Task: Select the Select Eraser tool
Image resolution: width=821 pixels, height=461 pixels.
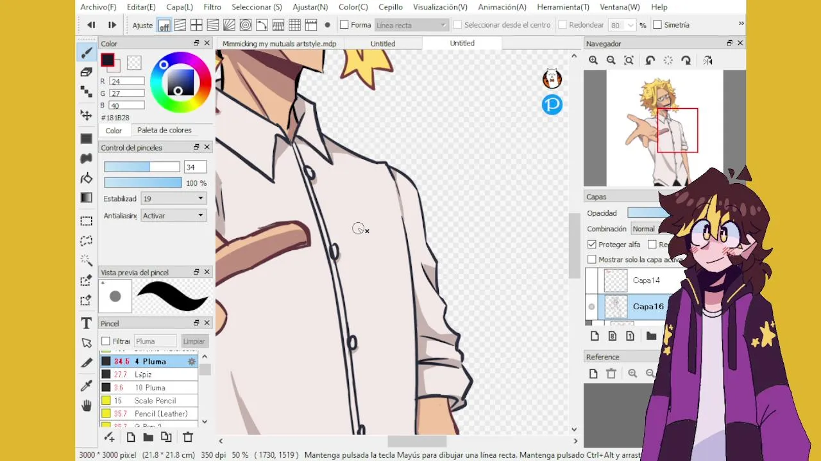Action: (87, 300)
